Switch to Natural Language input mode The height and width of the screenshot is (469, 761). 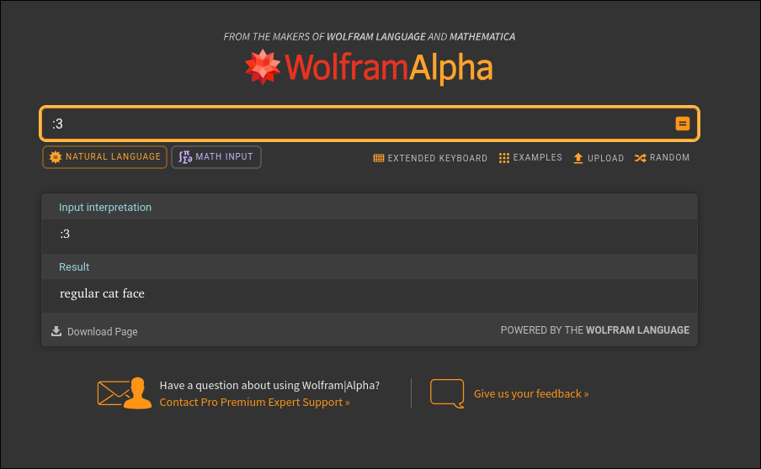[105, 157]
